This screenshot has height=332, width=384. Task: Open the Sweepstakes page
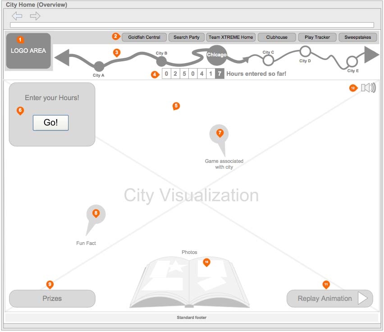357,37
